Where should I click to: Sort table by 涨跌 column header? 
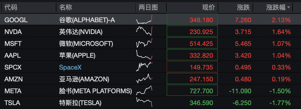243,8
